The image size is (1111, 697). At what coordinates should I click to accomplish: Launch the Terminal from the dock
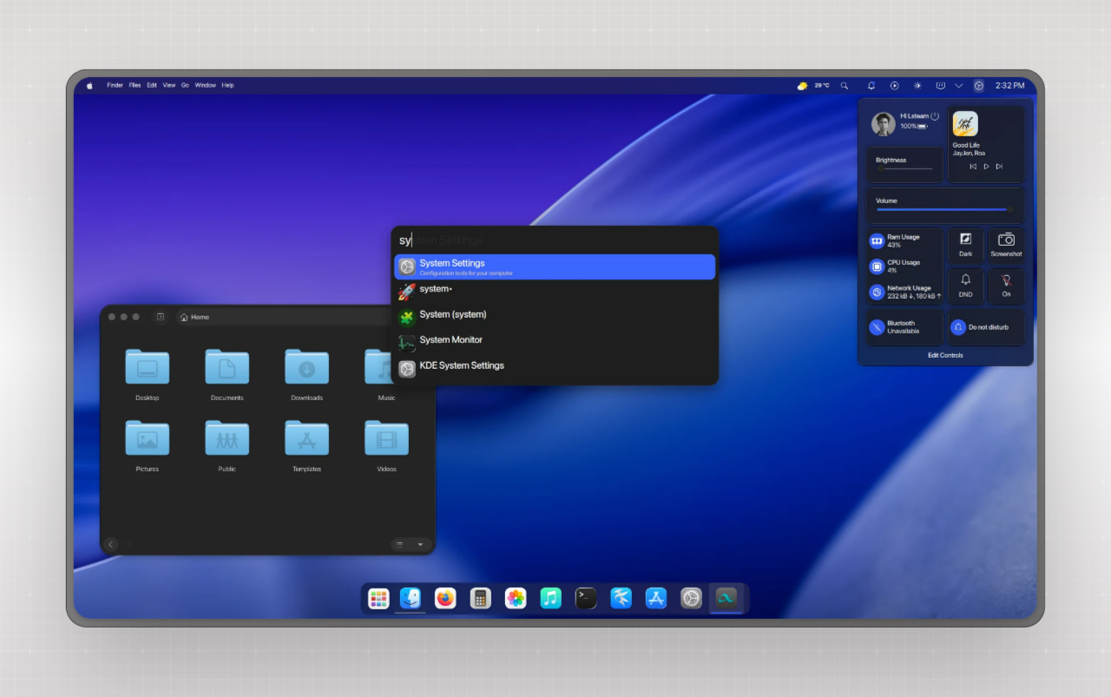[x=586, y=598]
